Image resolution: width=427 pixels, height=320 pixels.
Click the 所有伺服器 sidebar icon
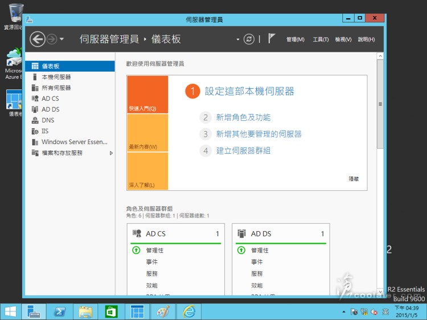pyautogui.click(x=35, y=88)
